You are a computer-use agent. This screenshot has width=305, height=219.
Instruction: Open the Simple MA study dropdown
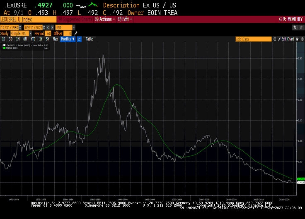[30, 33]
